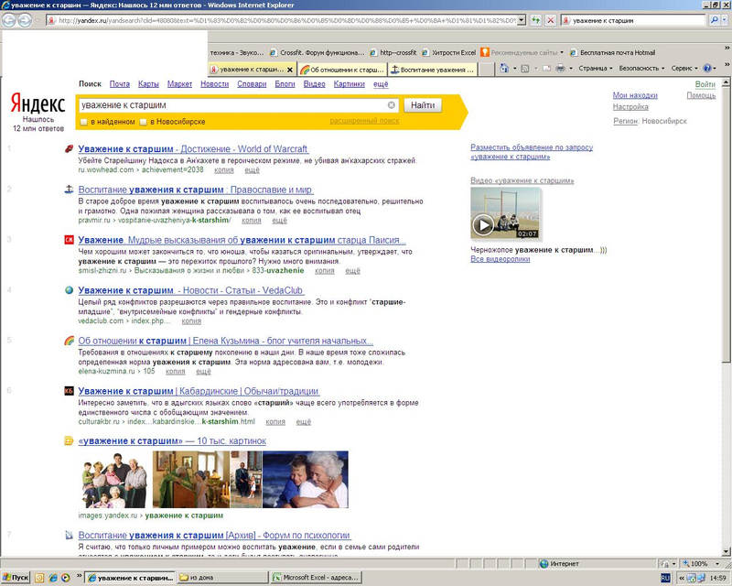
Task: Open the "Расширенный поиск" link
Action: (x=364, y=121)
